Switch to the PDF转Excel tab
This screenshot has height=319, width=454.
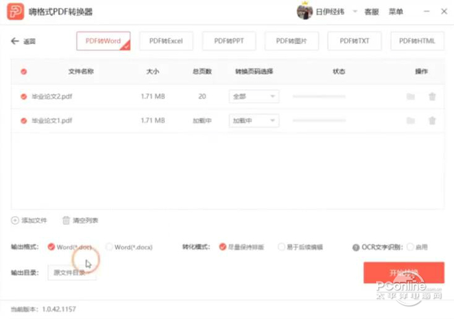[166, 41]
